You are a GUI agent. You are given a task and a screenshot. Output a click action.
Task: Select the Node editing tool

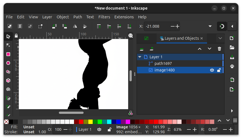[8, 45]
